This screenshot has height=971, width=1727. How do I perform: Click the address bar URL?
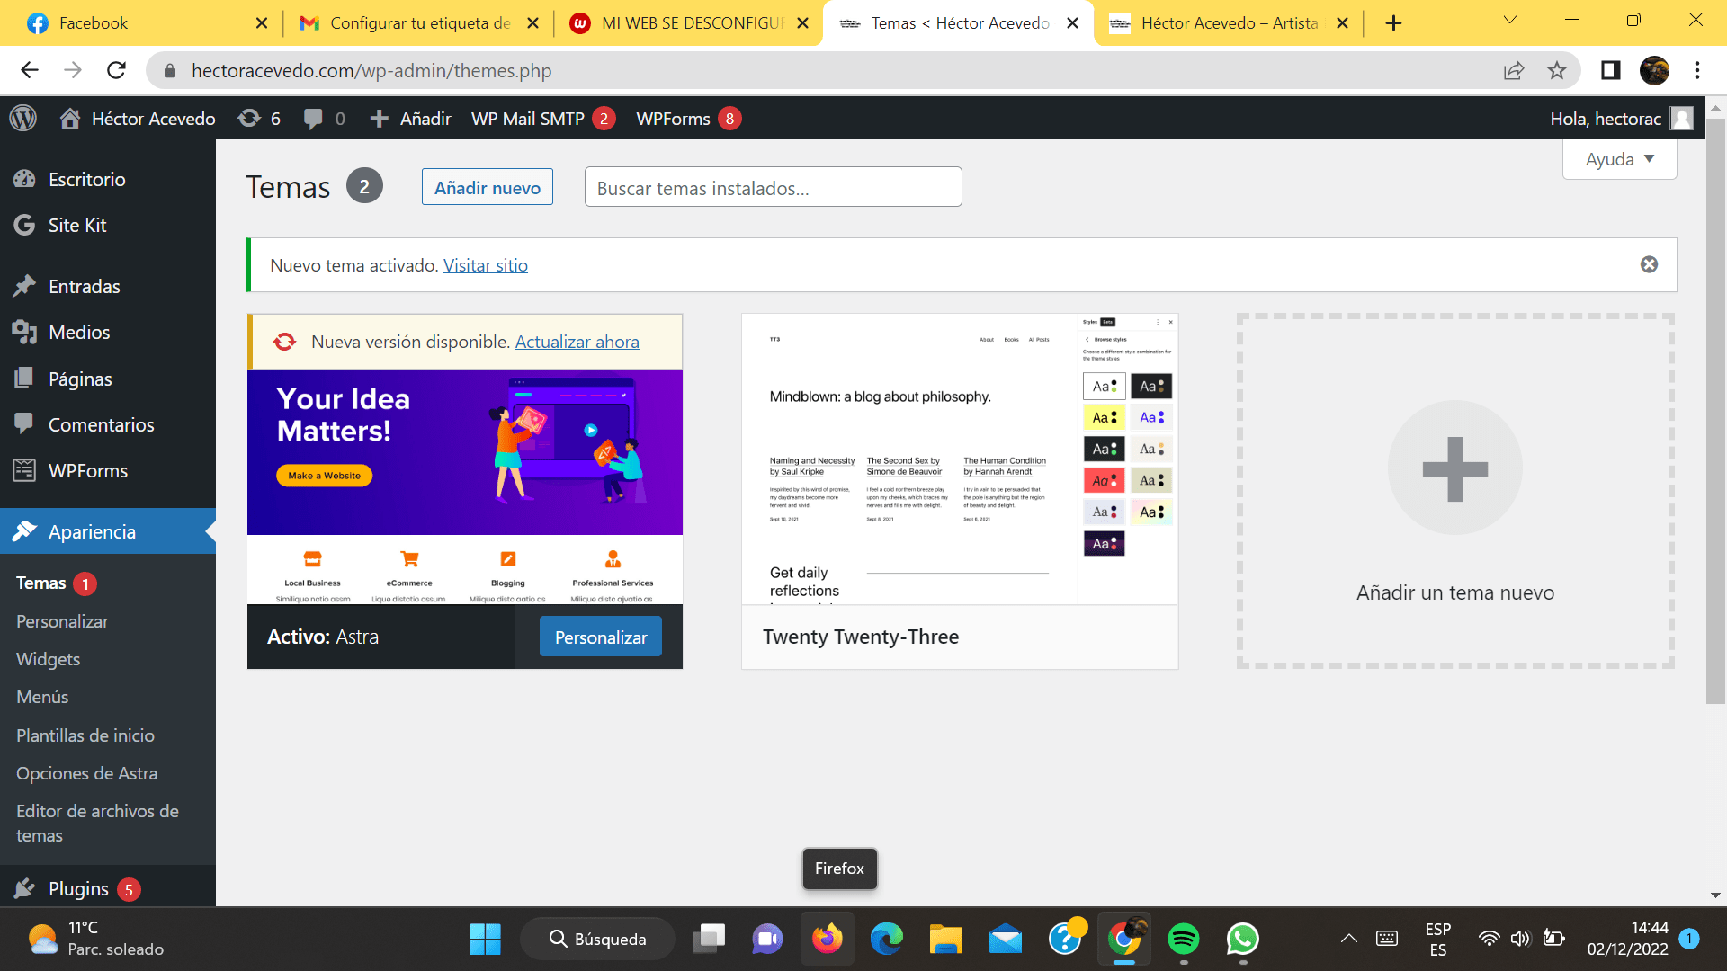point(371,70)
